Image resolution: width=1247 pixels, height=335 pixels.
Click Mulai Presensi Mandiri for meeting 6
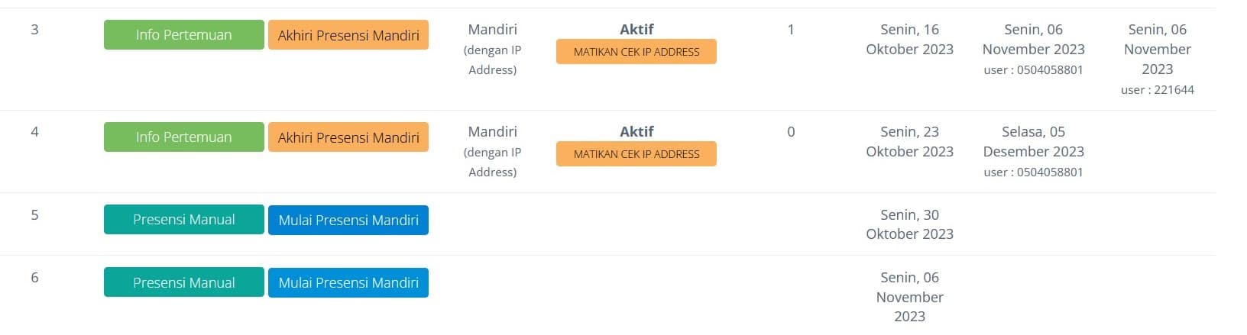[x=348, y=282]
